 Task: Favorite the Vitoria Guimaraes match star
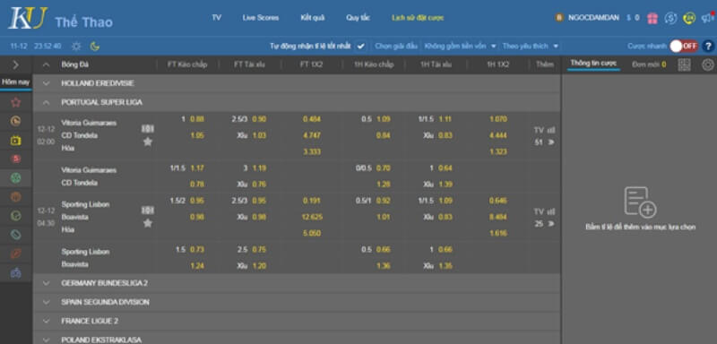tap(148, 142)
